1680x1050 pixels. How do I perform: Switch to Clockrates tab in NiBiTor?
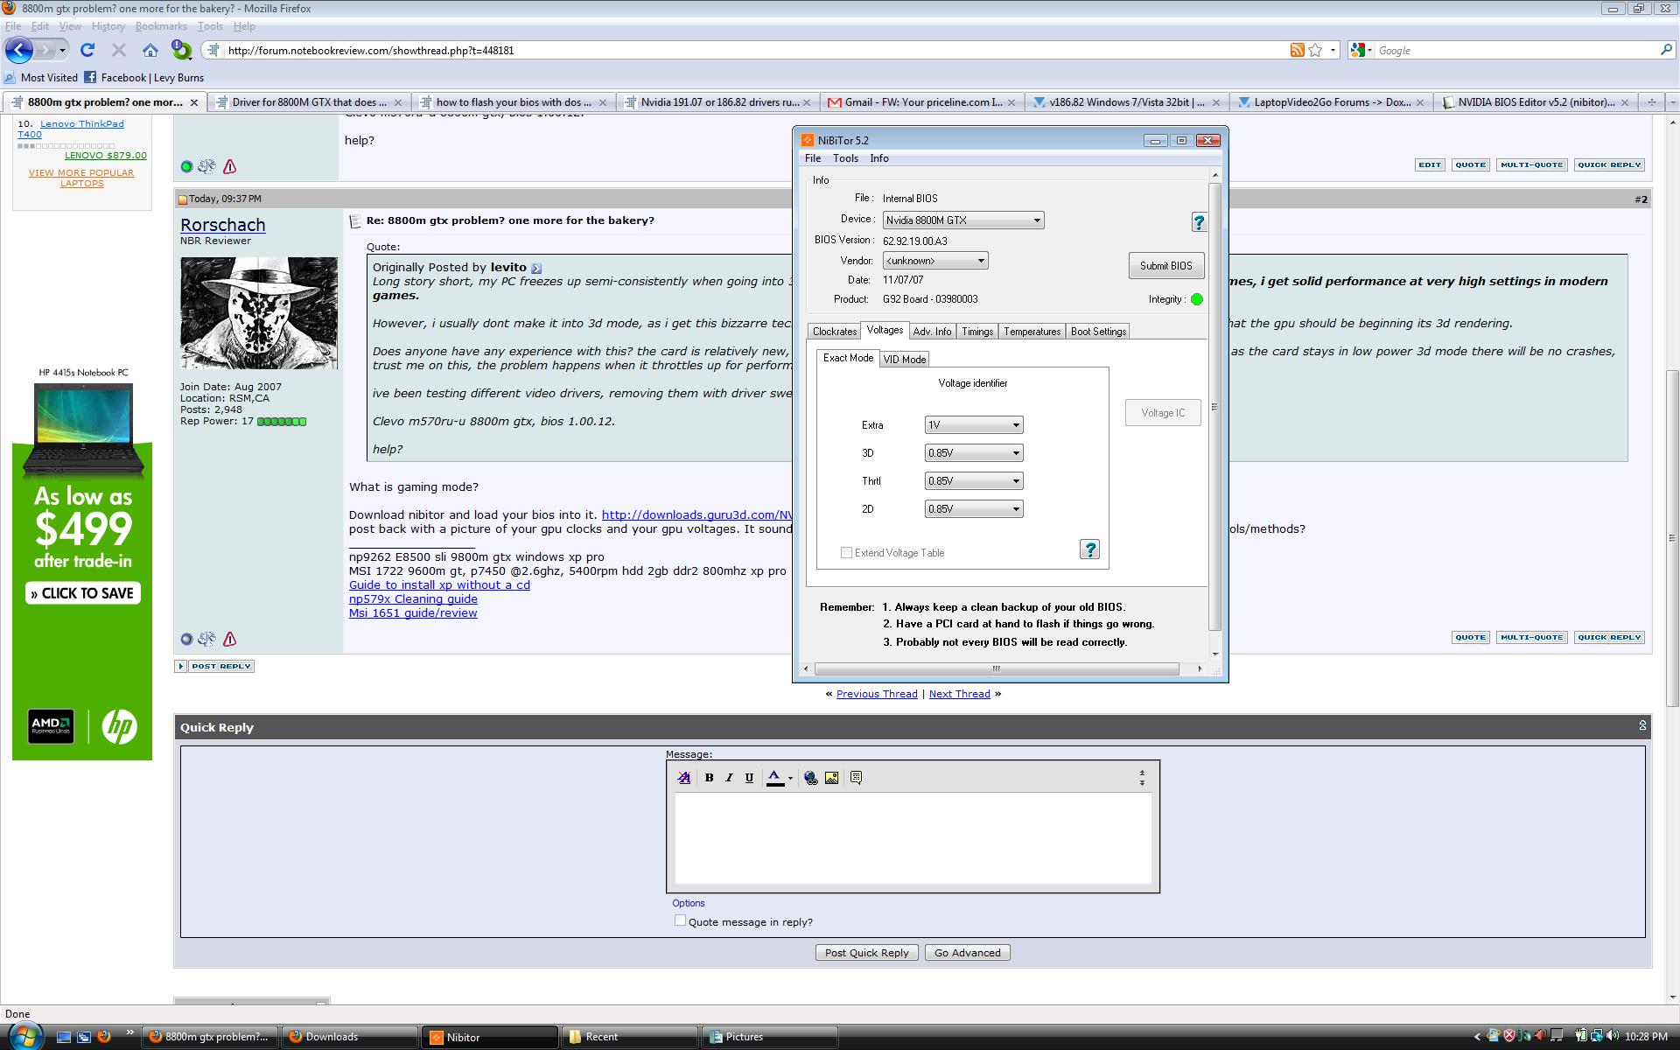pyautogui.click(x=834, y=332)
